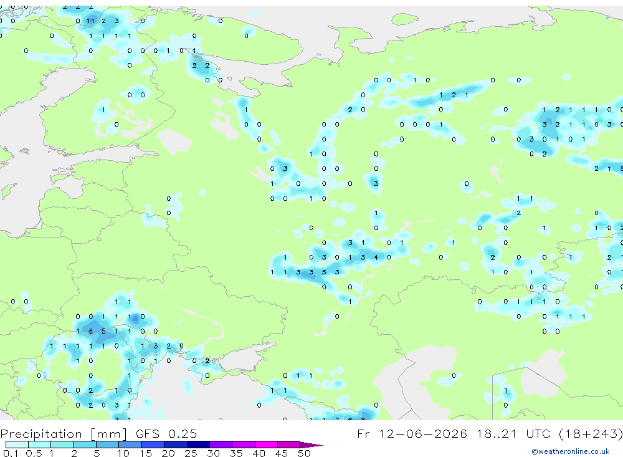This screenshot has width=623, height=457.
Task: Click the legend label "25"
Action: click(x=191, y=453)
